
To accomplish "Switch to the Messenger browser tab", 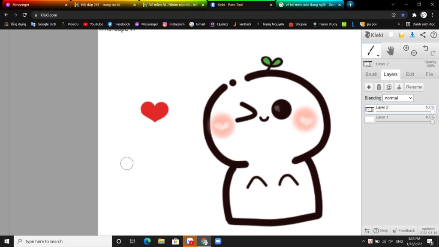I will (36, 5).
